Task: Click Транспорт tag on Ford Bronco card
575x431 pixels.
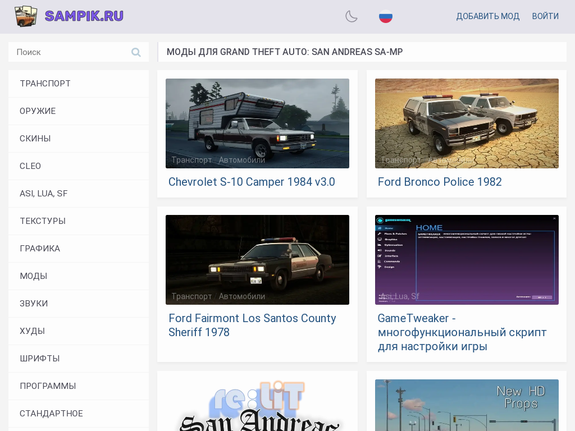Action: click(401, 160)
